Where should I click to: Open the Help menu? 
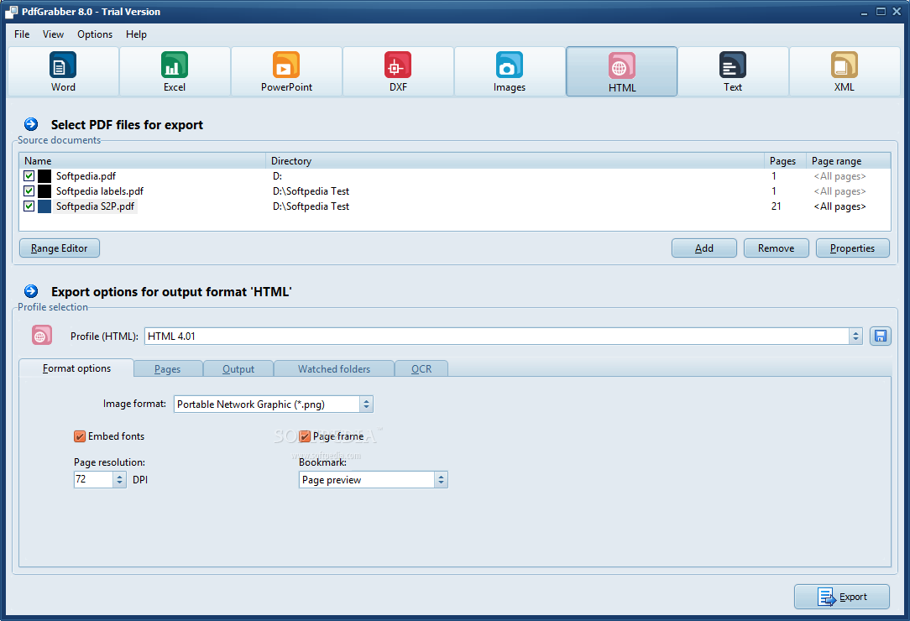pos(136,34)
